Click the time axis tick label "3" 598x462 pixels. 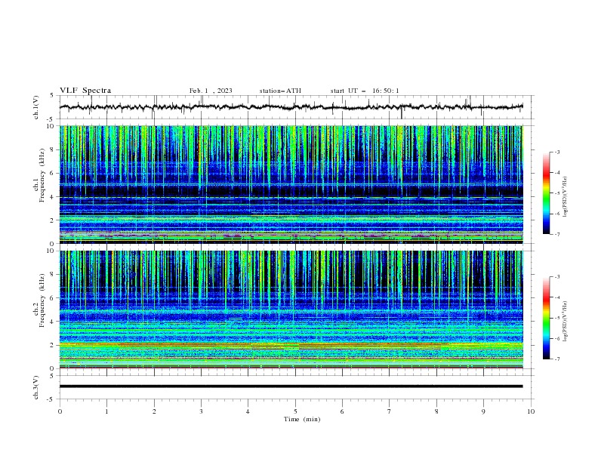pos(201,411)
